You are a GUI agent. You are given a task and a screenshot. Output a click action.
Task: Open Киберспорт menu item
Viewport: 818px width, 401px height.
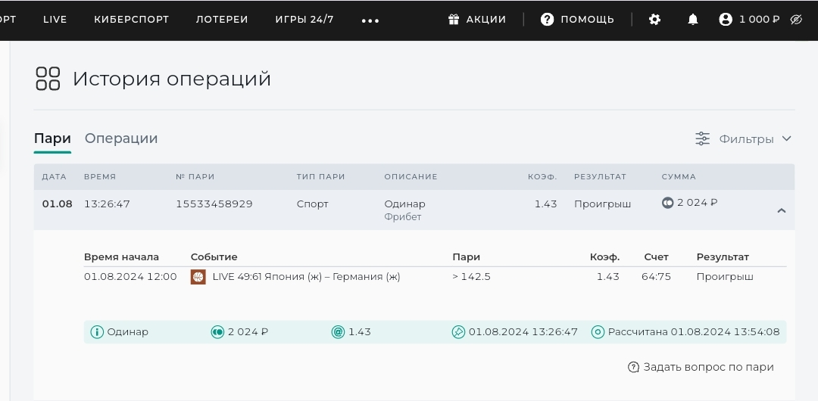click(x=131, y=20)
